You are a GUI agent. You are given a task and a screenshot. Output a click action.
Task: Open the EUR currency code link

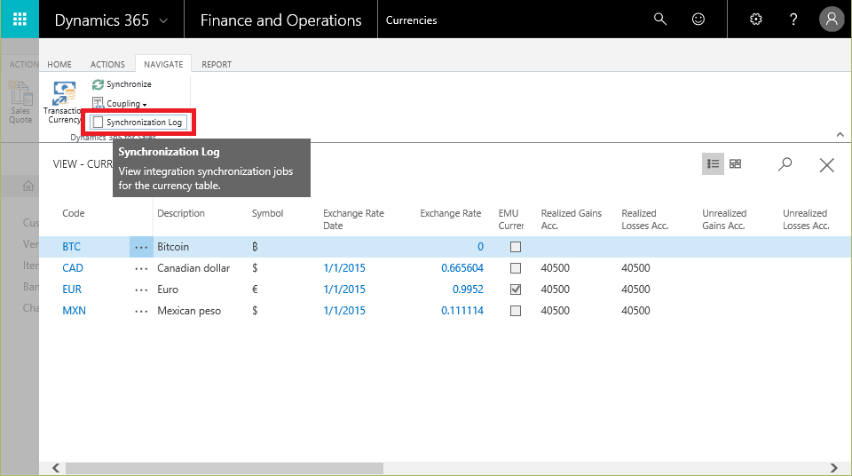point(72,289)
